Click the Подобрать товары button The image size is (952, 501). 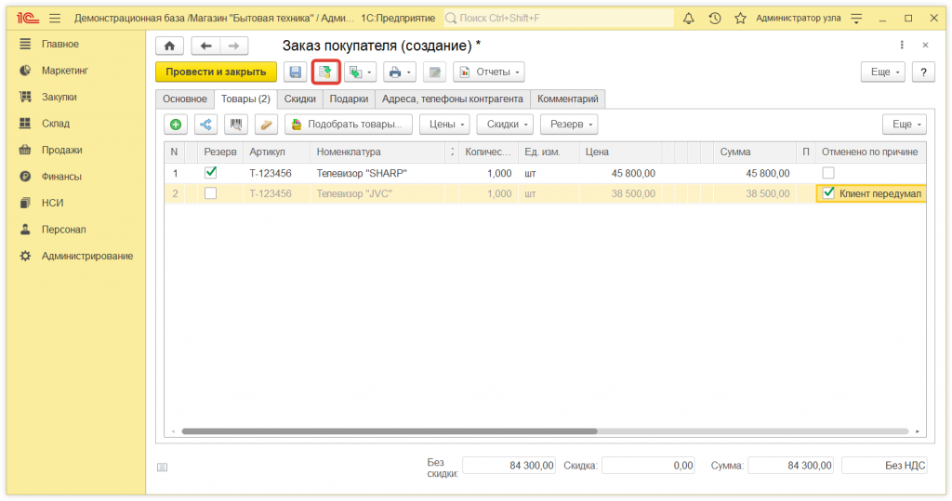tap(349, 125)
